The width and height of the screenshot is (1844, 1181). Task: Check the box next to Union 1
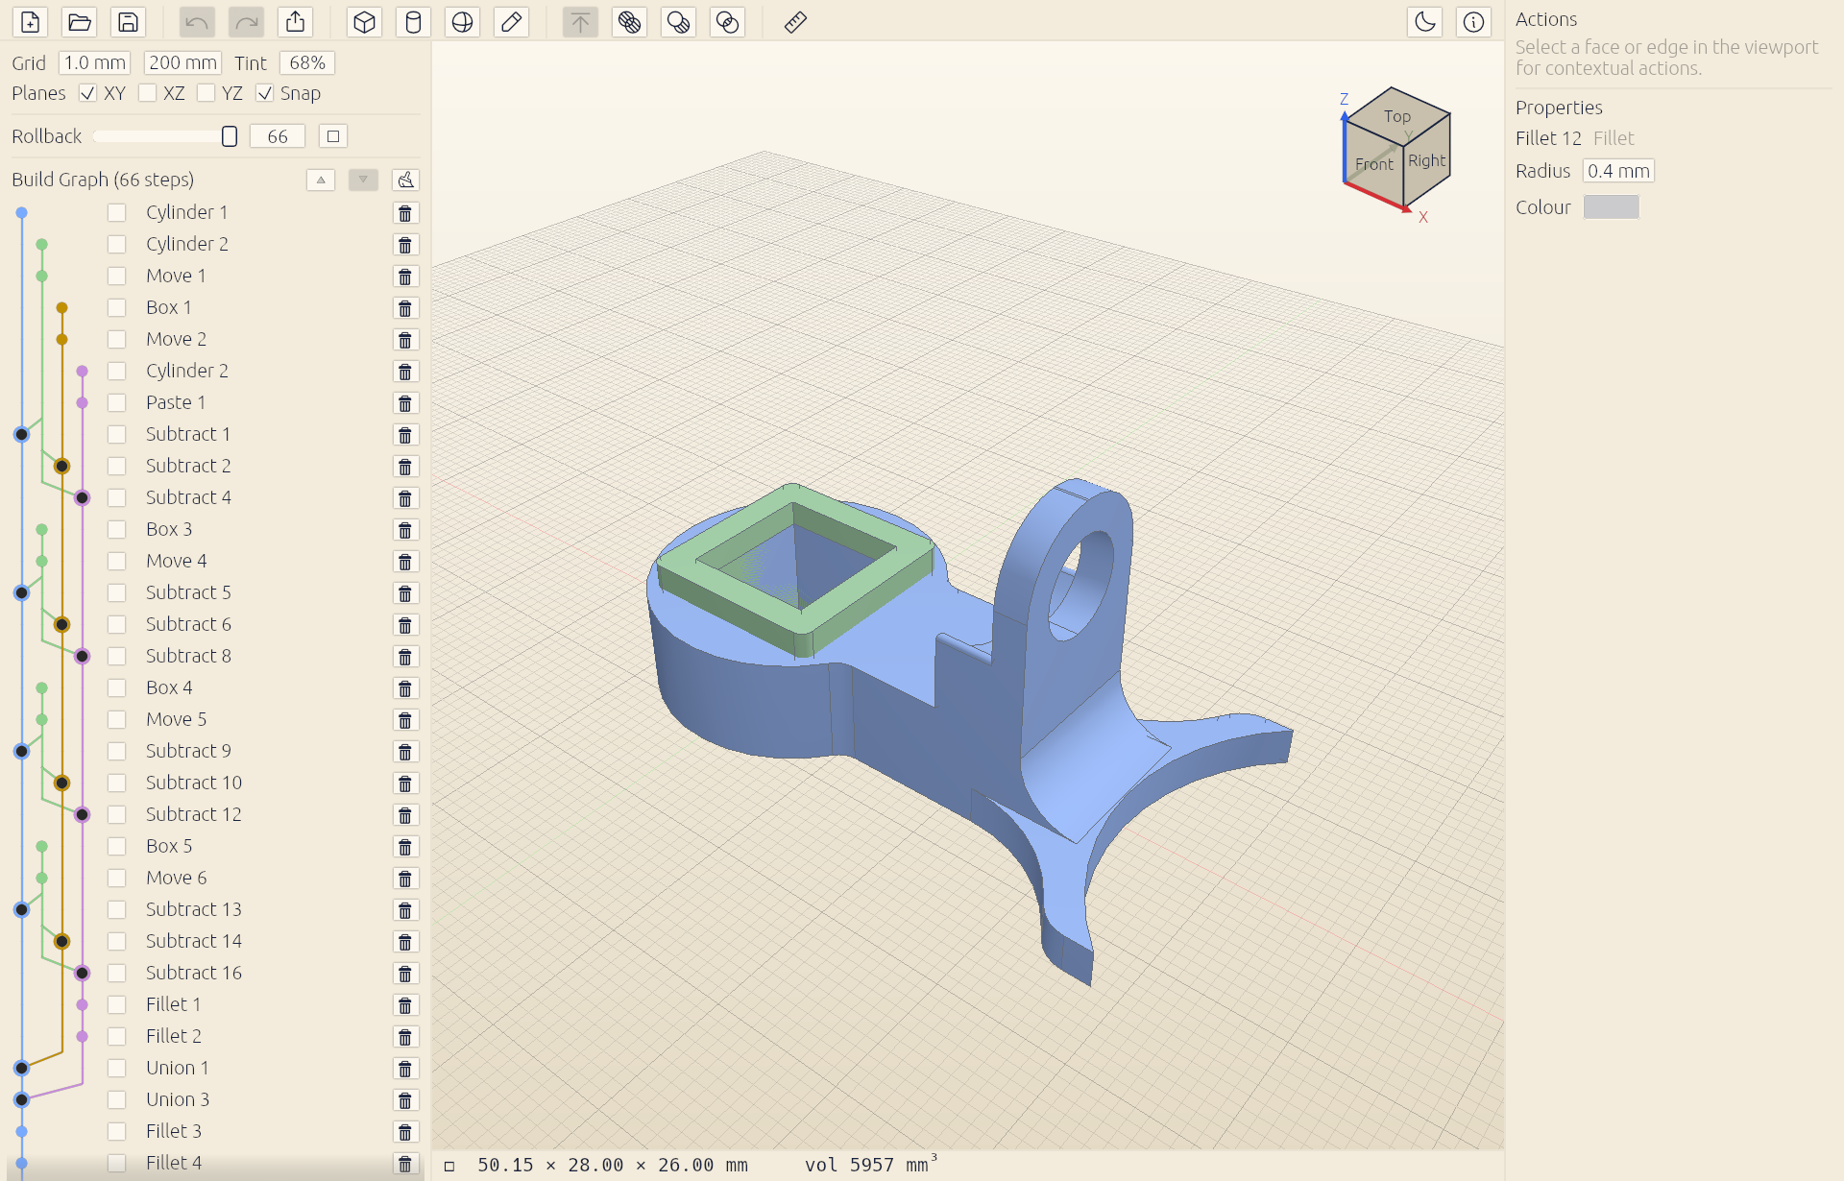116,1068
